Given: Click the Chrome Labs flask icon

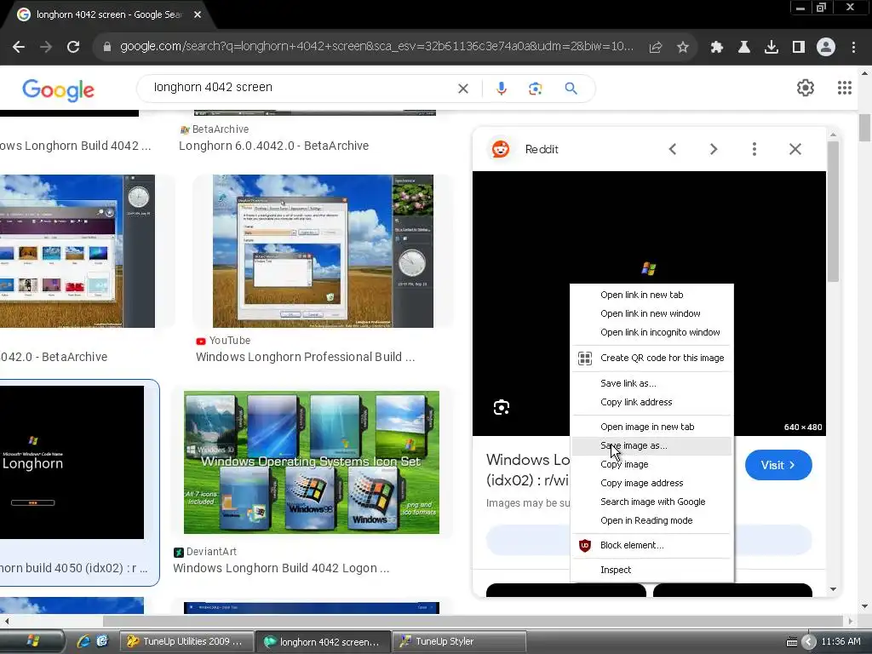Looking at the screenshot, I should coord(744,48).
